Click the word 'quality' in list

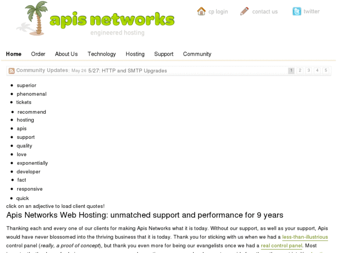coord(24,146)
